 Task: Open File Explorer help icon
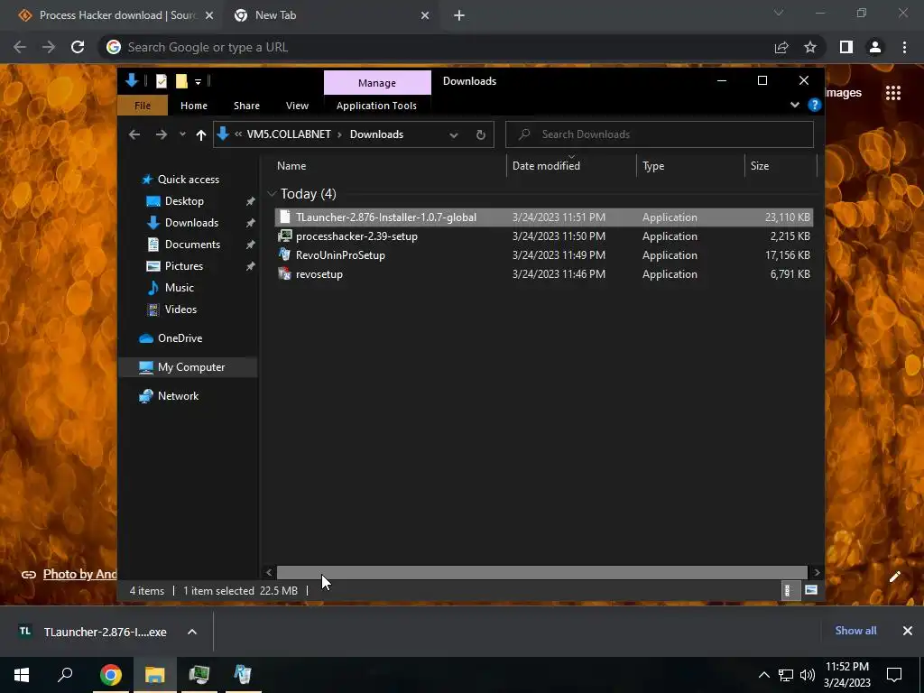tap(815, 105)
